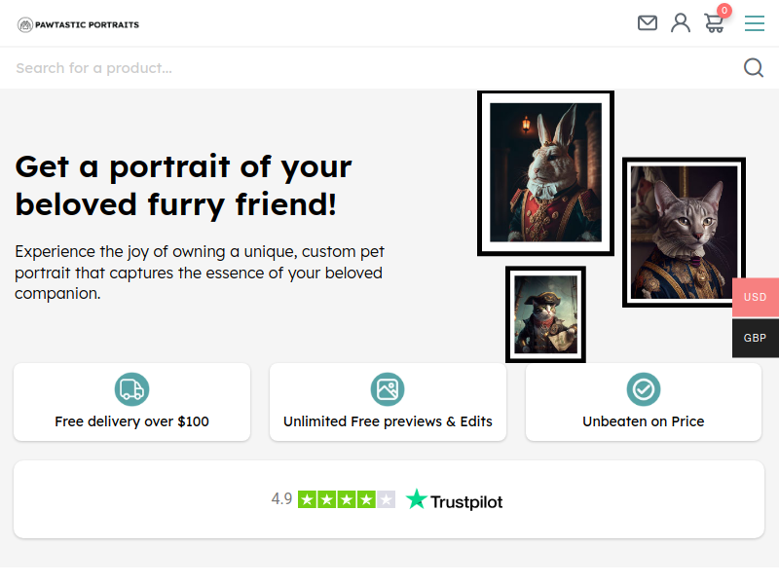Open the shopping cart
This screenshot has height=584, width=779.
tap(714, 24)
